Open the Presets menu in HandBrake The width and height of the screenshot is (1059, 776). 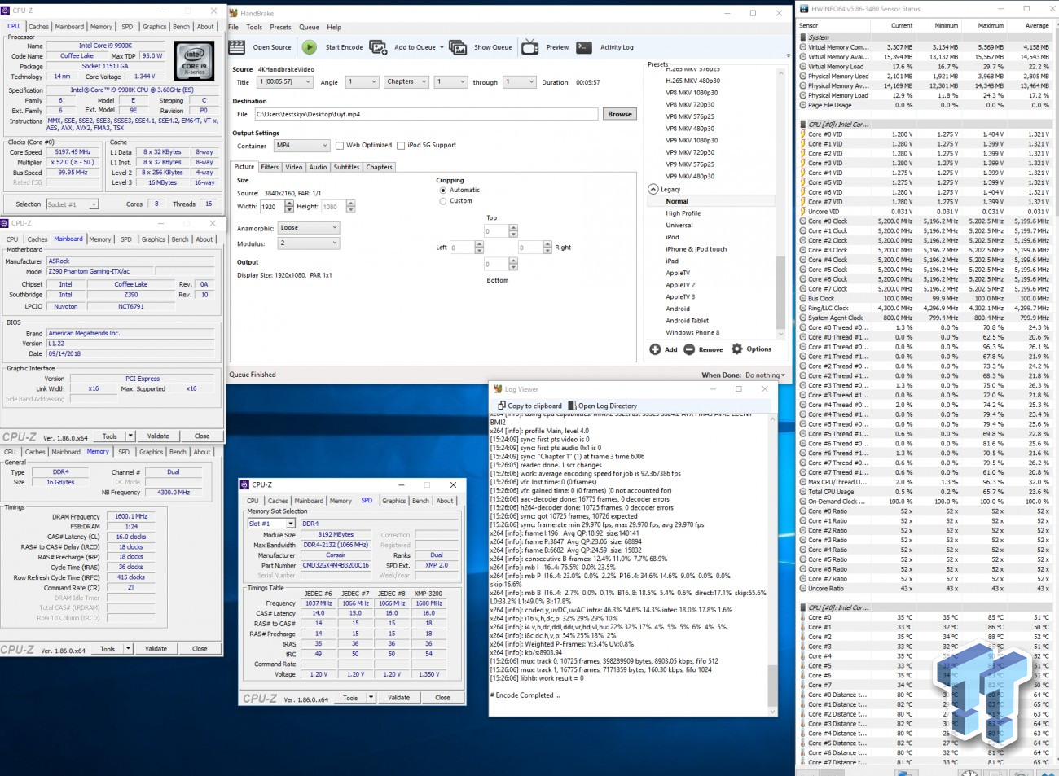coord(280,27)
